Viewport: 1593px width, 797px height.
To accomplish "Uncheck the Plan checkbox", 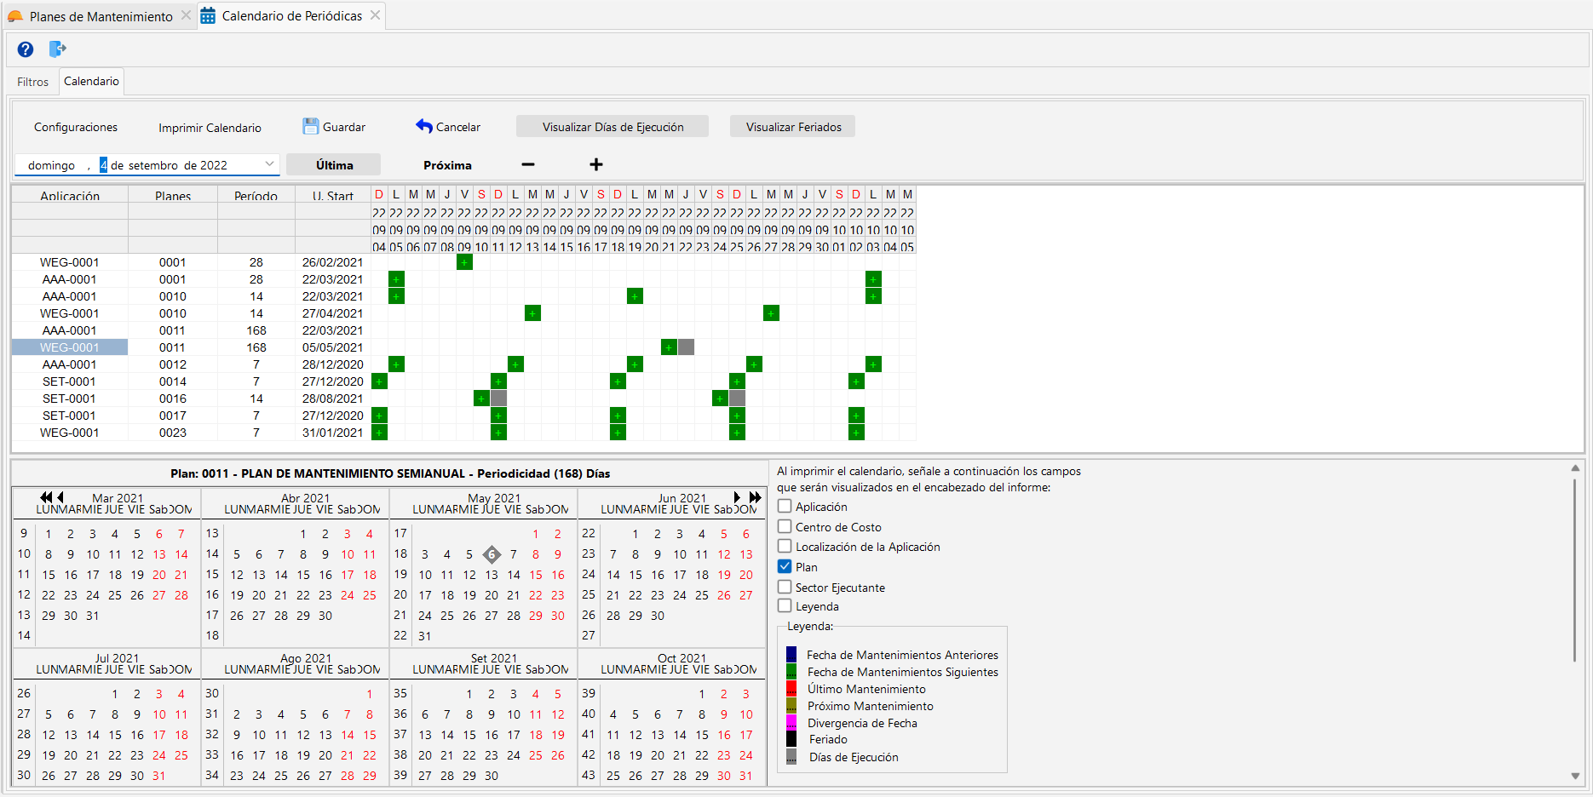I will point(785,567).
